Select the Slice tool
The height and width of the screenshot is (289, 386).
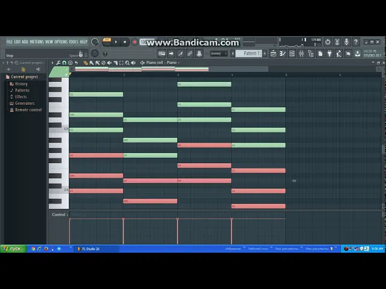coord(115,63)
